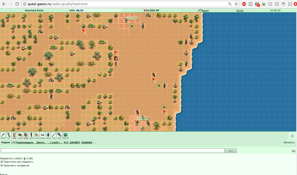Reload the page using browser refresh

point(17,4)
